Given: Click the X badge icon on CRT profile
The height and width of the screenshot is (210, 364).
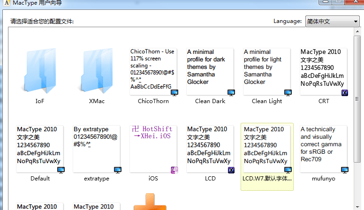Looking at the screenshot, I should point(345,93).
